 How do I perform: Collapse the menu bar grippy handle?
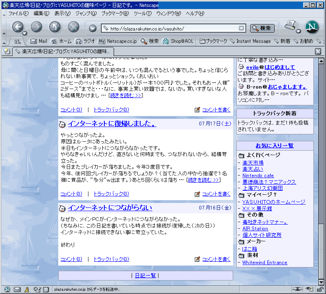click(4, 14)
